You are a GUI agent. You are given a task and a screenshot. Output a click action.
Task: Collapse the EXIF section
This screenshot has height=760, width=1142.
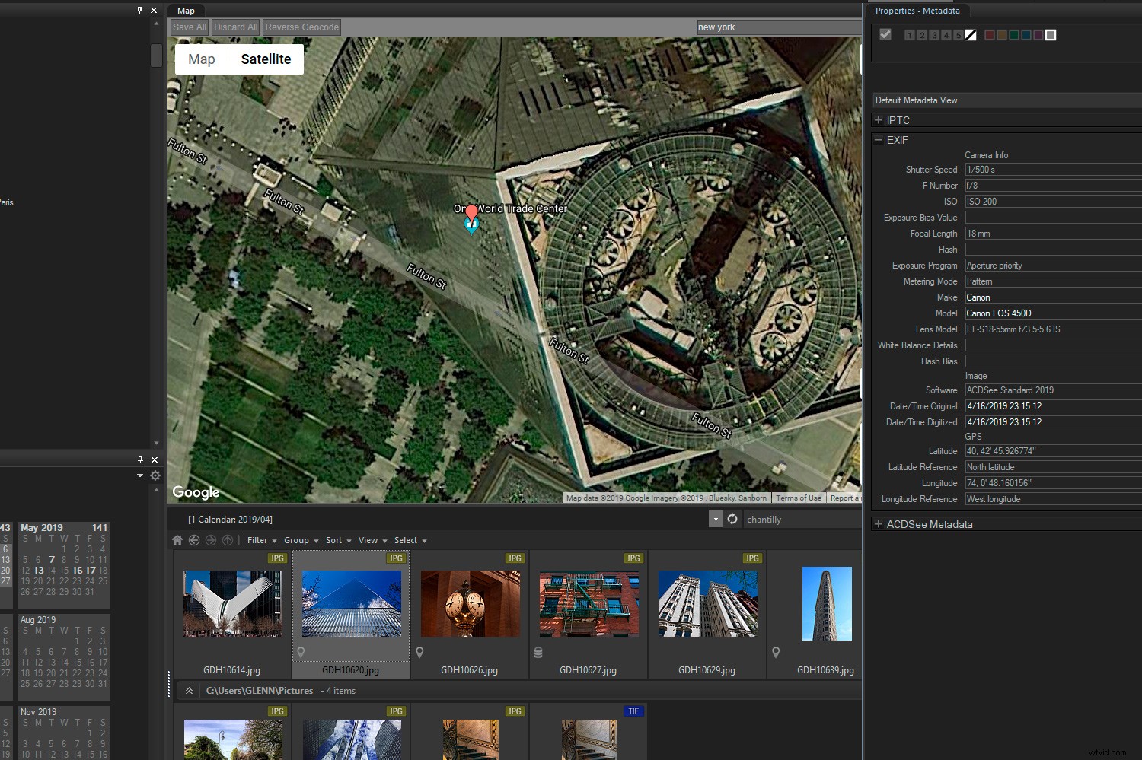(879, 140)
